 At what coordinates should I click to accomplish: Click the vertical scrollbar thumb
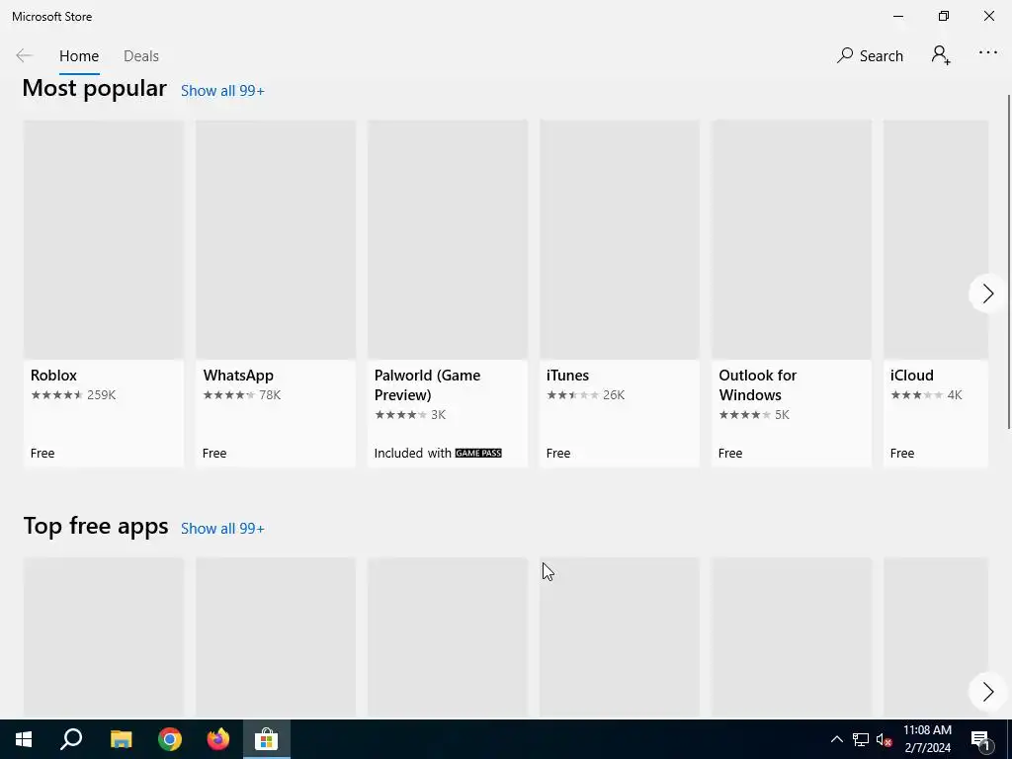tap(1009, 261)
